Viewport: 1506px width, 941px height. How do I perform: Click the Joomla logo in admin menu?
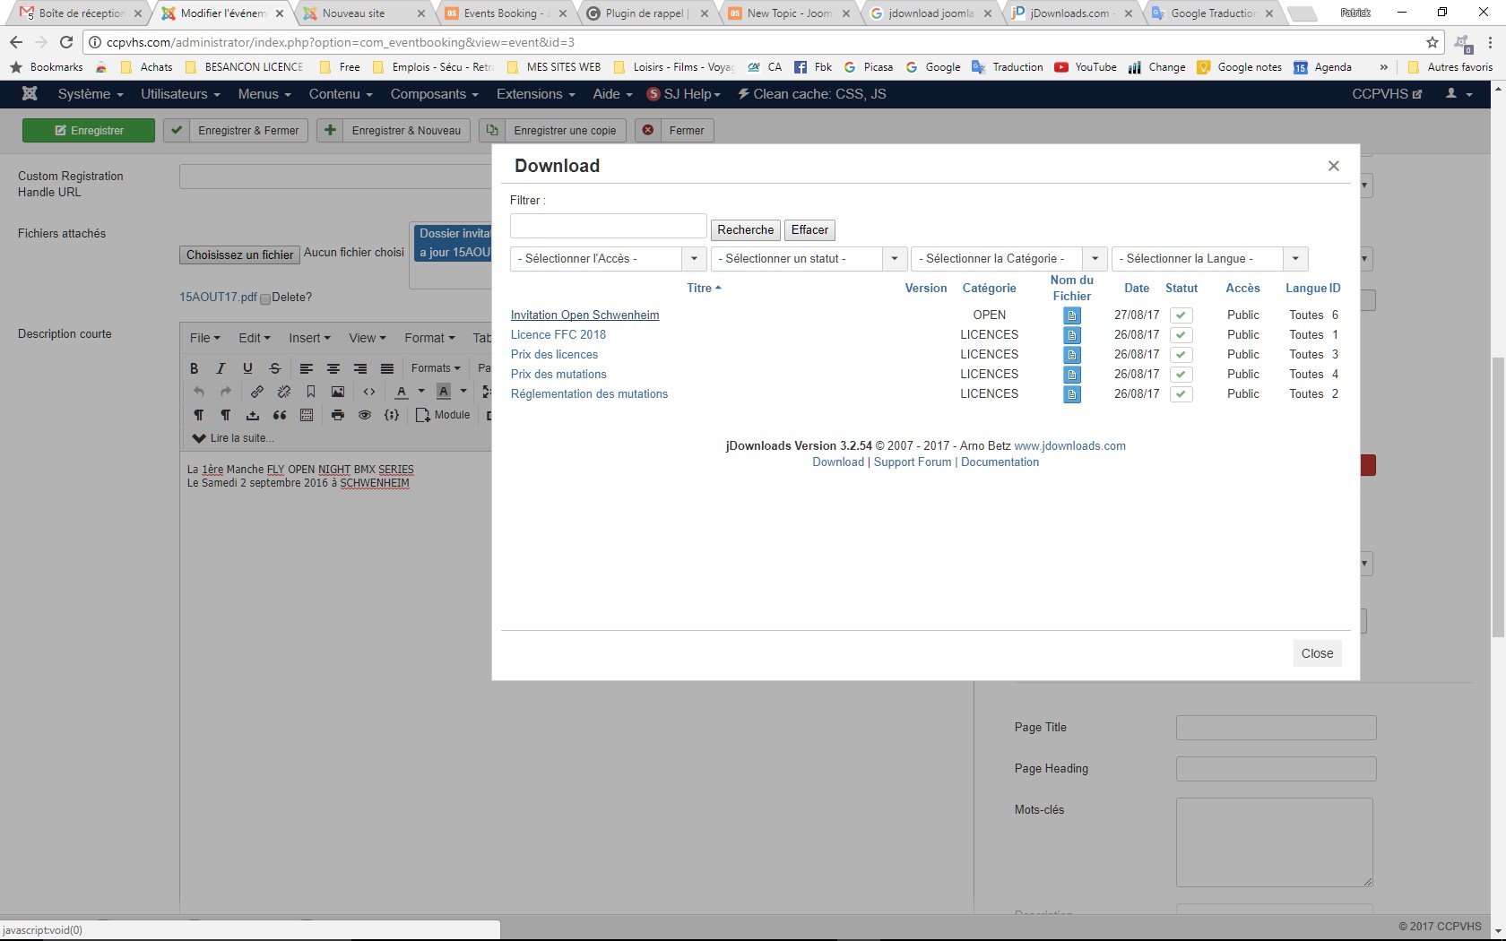tap(30, 94)
